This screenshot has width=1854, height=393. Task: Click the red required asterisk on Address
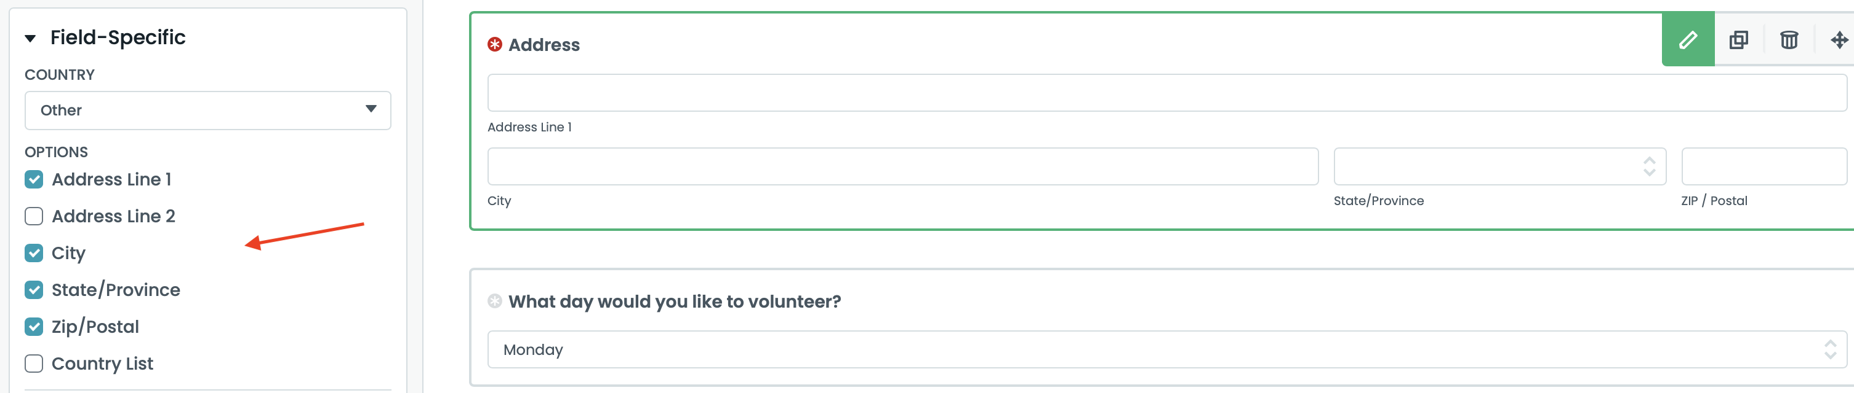(x=495, y=45)
